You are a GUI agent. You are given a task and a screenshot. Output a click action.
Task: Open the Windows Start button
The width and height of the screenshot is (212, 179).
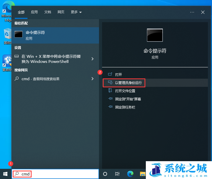(x=5, y=174)
